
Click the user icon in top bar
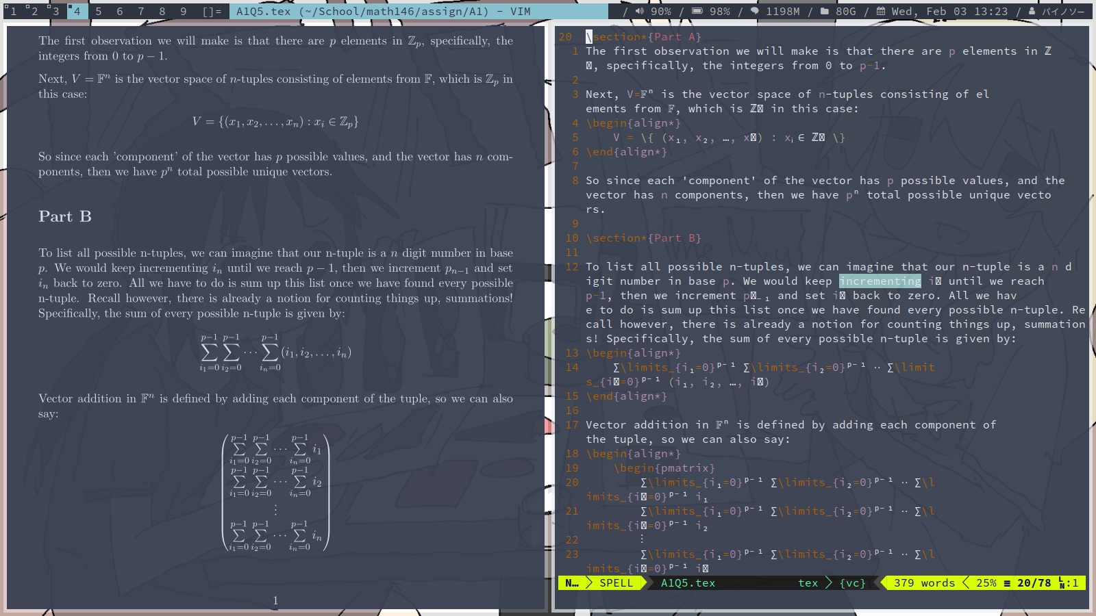(1032, 11)
